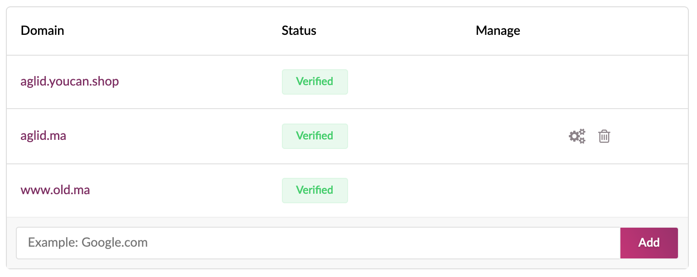This screenshot has width=697, height=277.
Task: Delete aglid.ma using the trash icon
Action: tap(604, 136)
